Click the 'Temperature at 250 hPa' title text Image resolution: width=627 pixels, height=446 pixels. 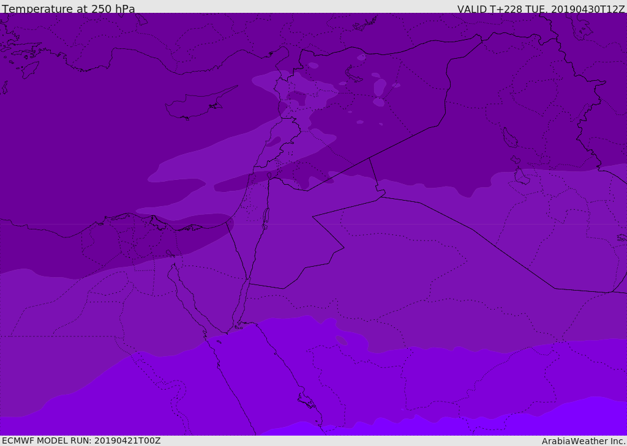click(x=69, y=9)
